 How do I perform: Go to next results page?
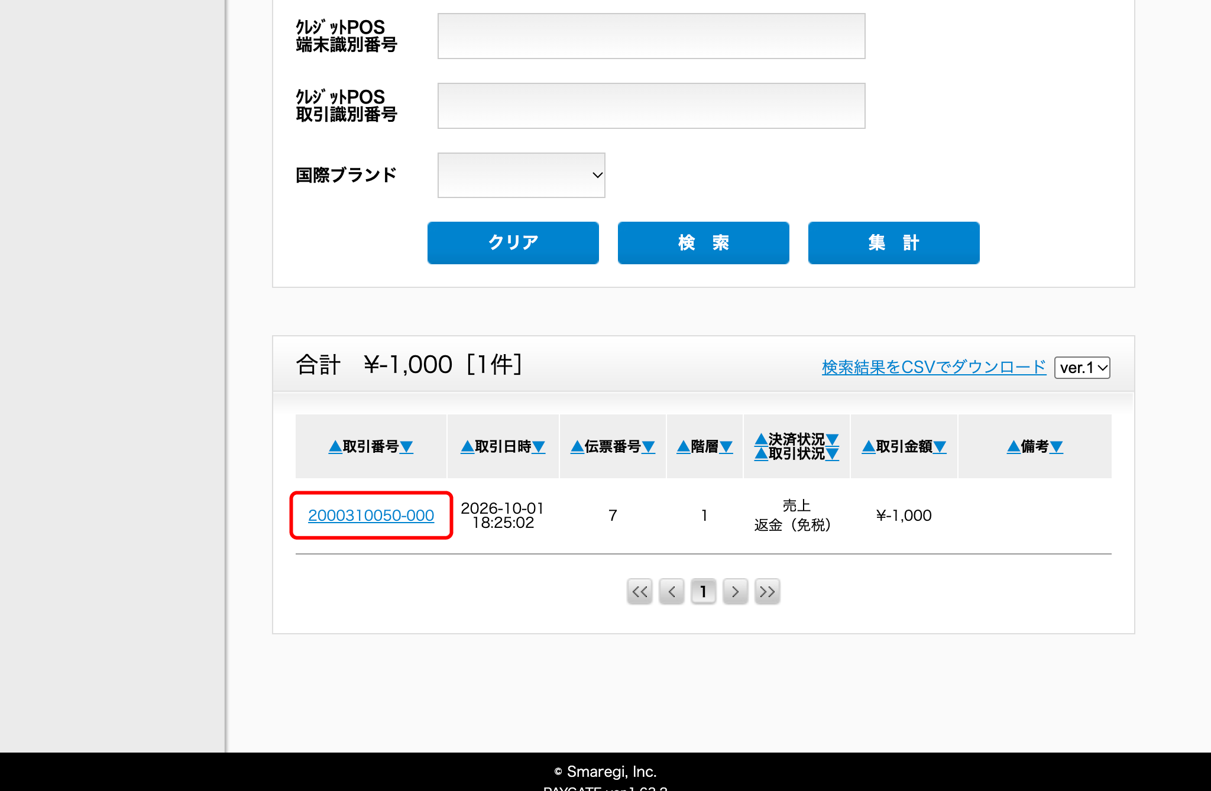point(736,591)
